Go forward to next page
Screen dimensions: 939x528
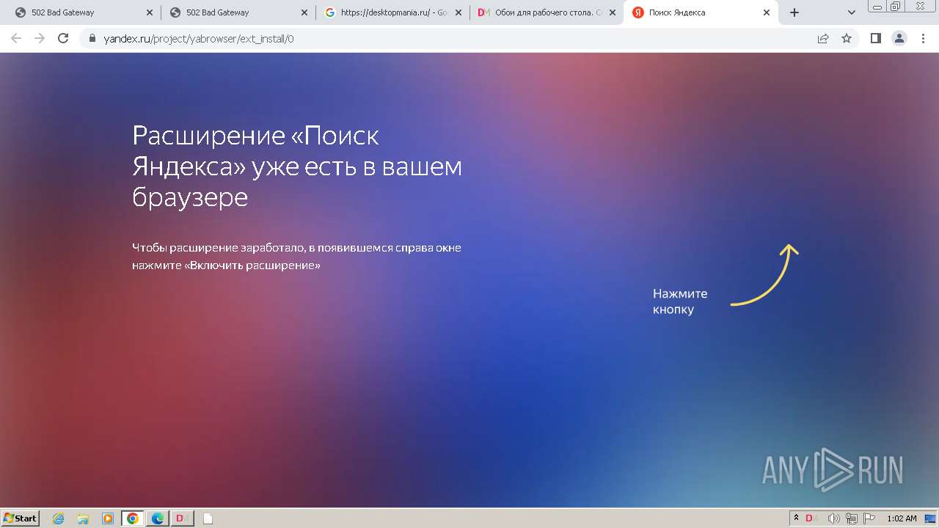pyautogui.click(x=39, y=38)
